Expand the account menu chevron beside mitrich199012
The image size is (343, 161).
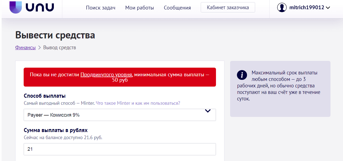[x=328, y=8]
